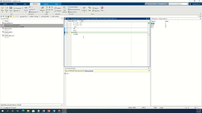The image size is (202, 113).
Task: Select simple_addl_v2.m in Current Folder
Action: pos(9,36)
